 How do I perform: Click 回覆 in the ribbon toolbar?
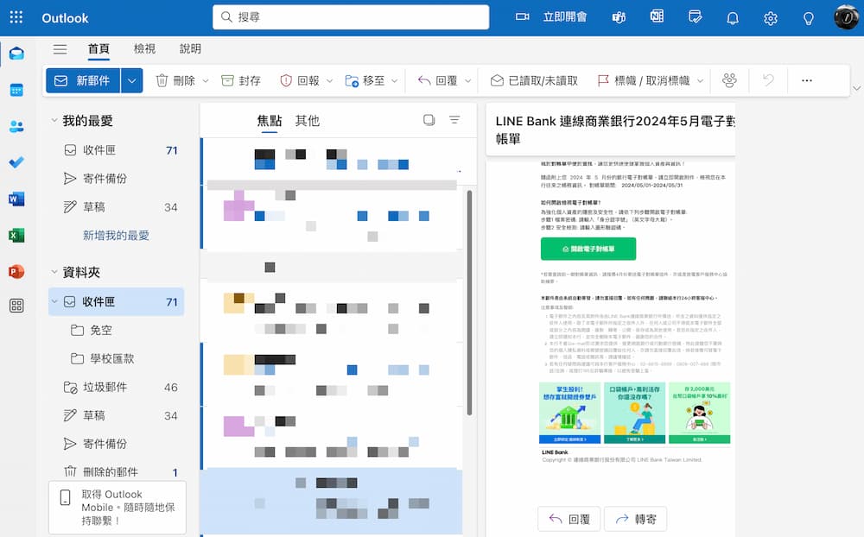pyautogui.click(x=438, y=80)
